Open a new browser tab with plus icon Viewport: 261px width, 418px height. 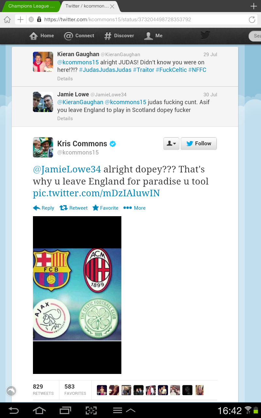pos(253,6)
